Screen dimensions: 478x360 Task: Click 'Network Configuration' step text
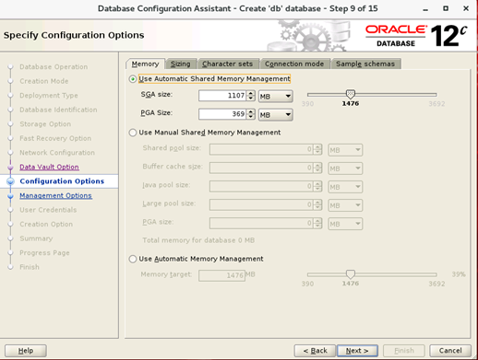pyautogui.click(x=57, y=153)
